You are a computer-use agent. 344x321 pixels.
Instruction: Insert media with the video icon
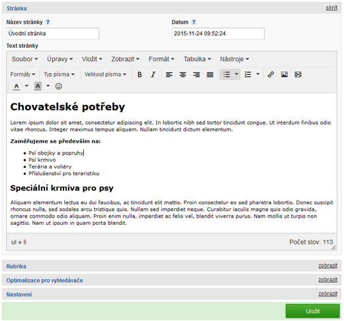(298, 74)
